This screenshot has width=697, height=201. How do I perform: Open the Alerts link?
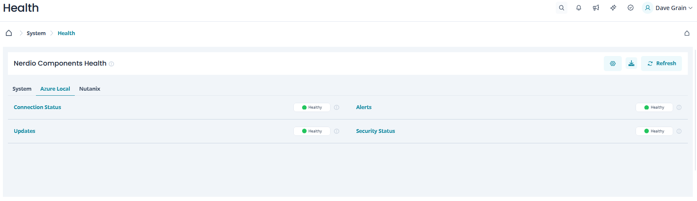pyautogui.click(x=364, y=107)
